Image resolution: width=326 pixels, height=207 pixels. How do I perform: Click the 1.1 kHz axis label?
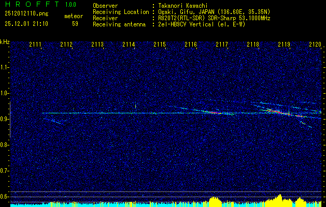(x=4, y=67)
